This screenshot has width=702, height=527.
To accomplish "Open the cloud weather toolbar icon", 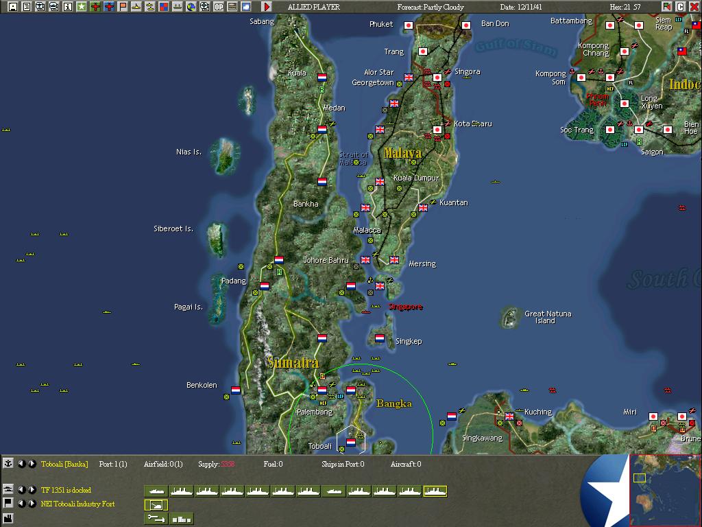I will coord(246,6).
